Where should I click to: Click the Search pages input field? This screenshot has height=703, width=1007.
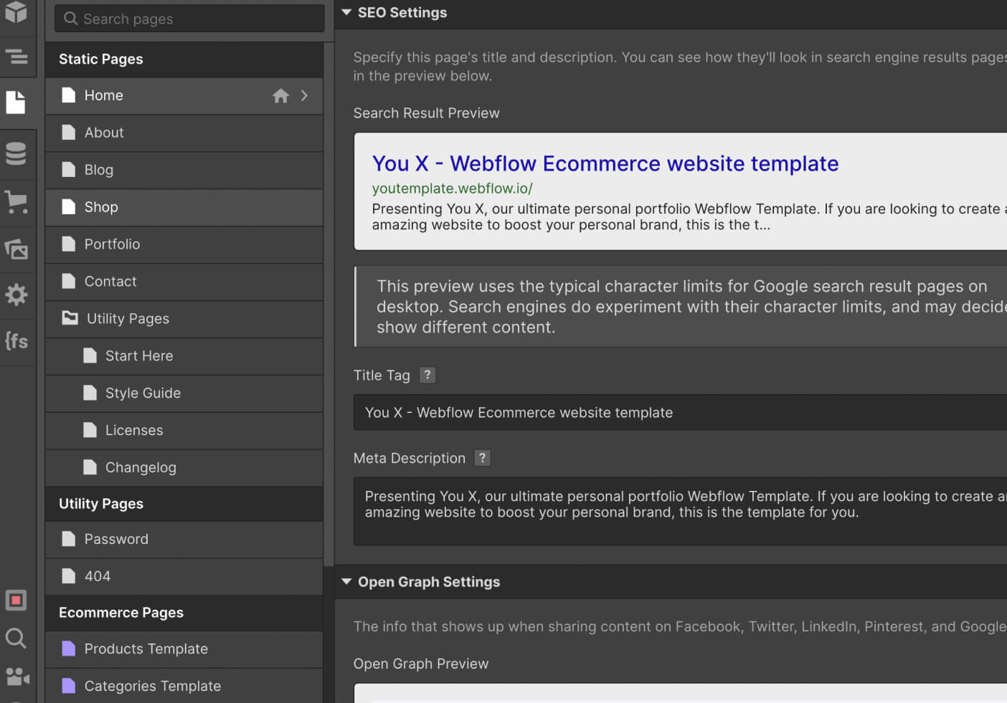tap(189, 19)
